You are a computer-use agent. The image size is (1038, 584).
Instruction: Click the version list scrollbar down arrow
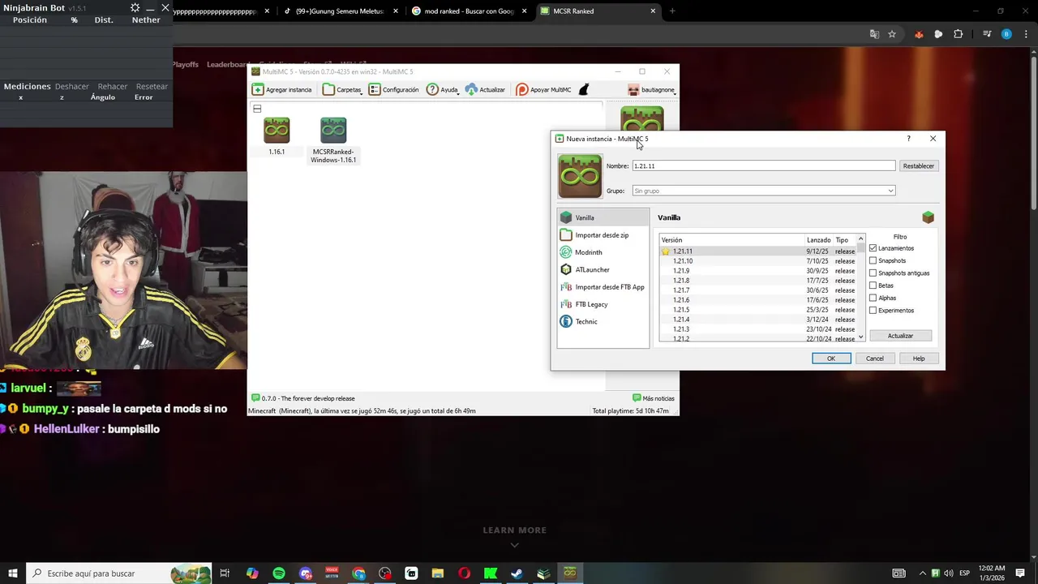[861, 338]
